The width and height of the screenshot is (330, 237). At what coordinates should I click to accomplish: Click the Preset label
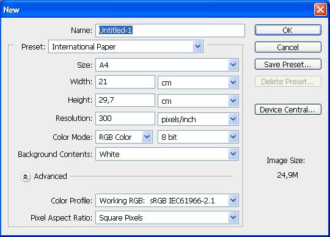point(33,46)
